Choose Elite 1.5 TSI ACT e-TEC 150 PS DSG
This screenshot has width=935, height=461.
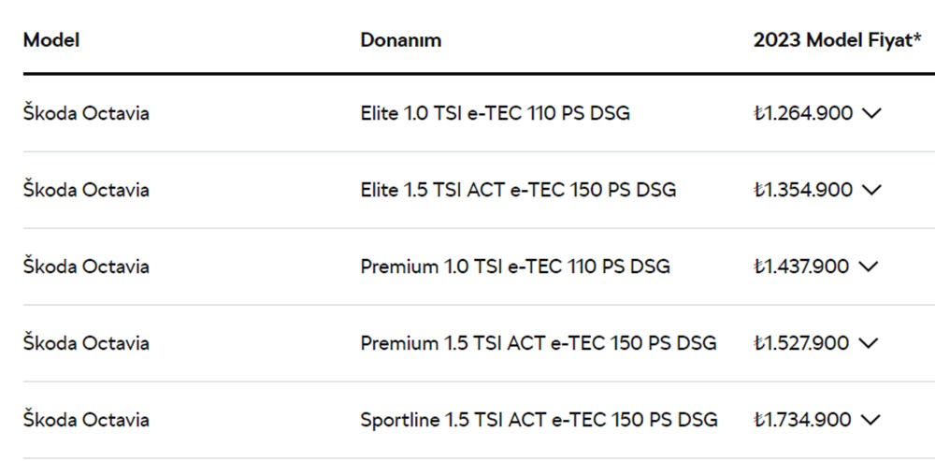click(518, 190)
